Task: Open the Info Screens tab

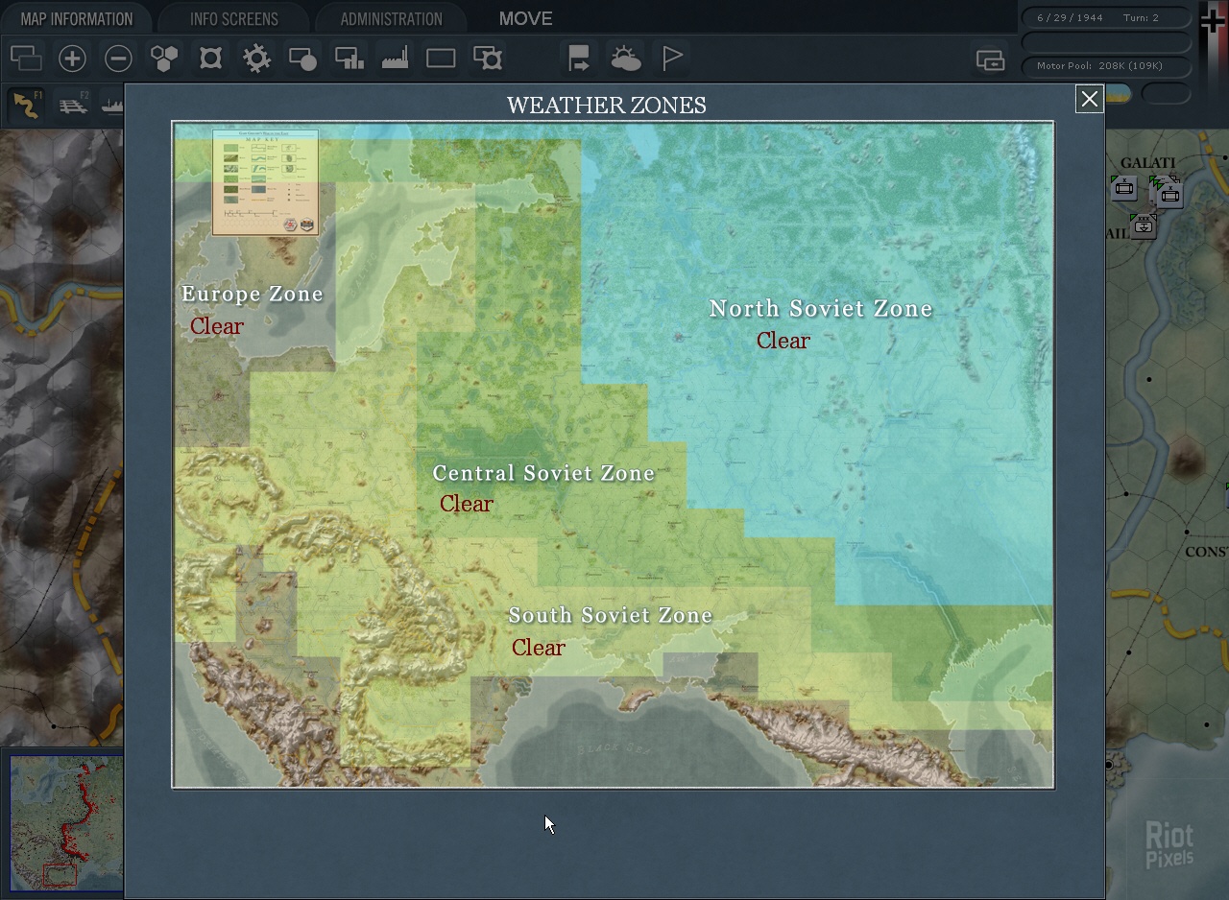Action: coord(233,19)
